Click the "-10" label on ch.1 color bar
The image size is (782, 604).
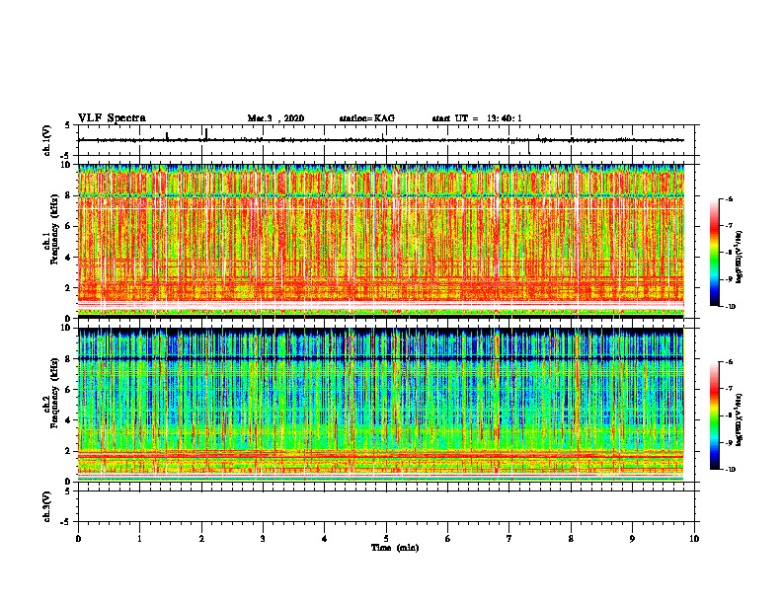point(730,307)
